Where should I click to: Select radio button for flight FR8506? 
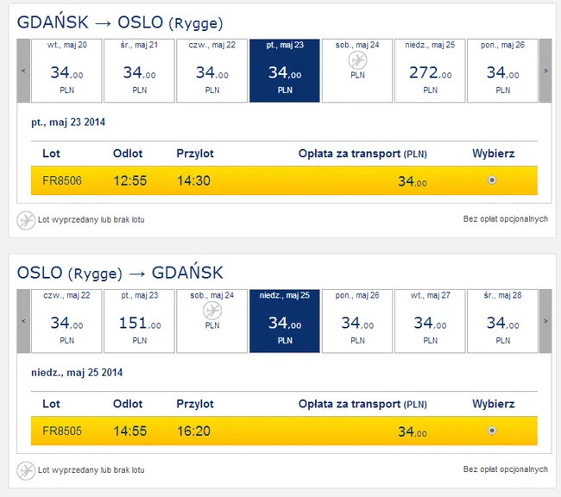(x=492, y=180)
